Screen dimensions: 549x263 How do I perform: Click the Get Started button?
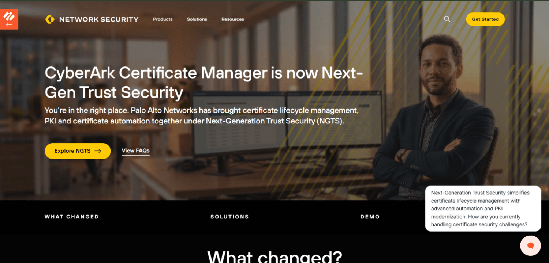click(485, 19)
